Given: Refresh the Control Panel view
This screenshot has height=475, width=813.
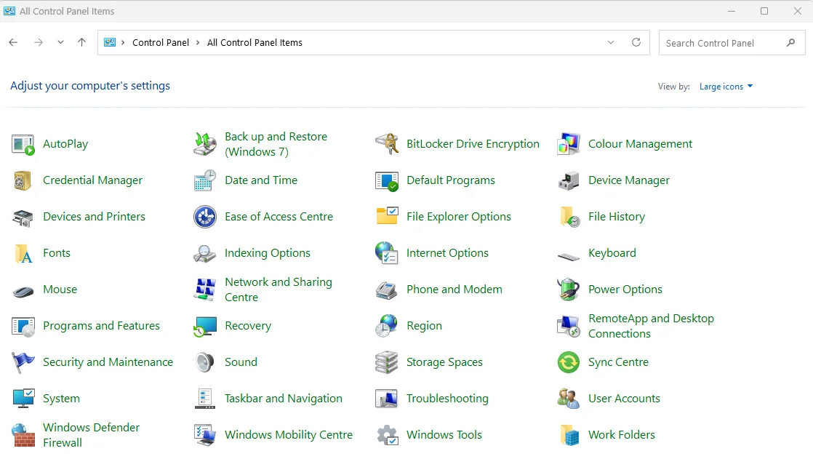Looking at the screenshot, I should 636,42.
